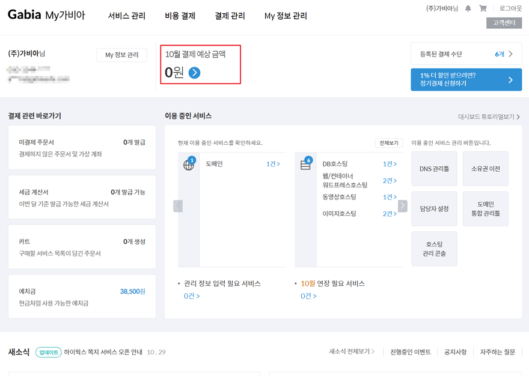This screenshot has width=529, height=376.
Task: Open the DNS 관리툴 button
Action: (x=434, y=169)
